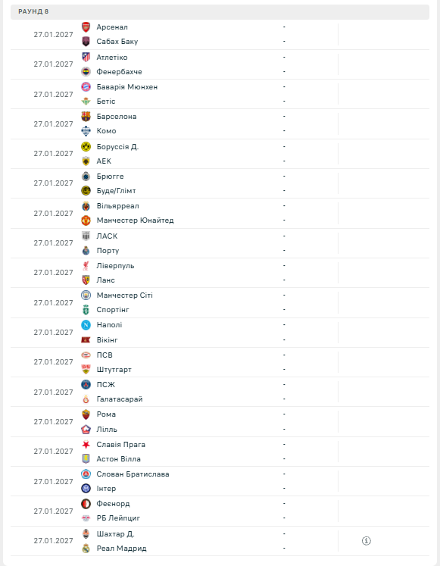Click the Napoli blue crest
440x566 pixels.
pos(86,325)
